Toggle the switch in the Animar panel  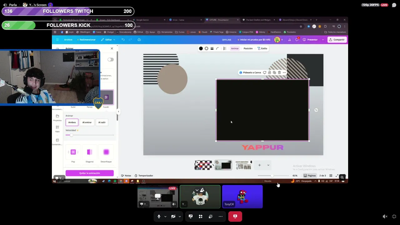[x=111, y=59]
